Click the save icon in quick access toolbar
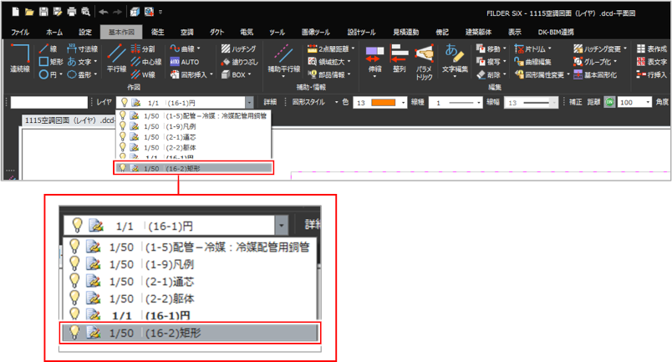This screenshot has height=362, width=672. [43, 12]
